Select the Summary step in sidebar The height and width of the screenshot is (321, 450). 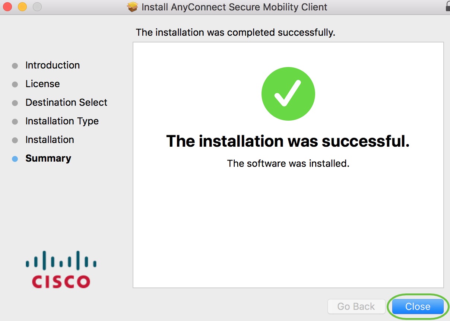pyautogui.click(x=48, y=158)
